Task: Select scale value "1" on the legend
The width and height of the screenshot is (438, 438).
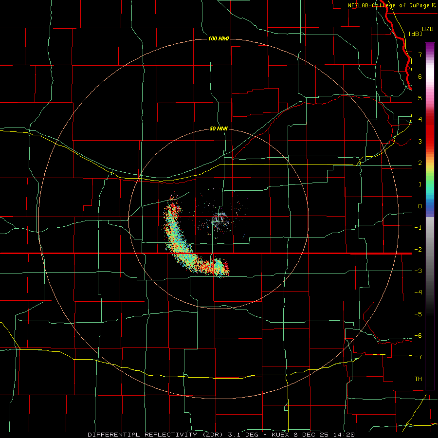Action: [420, 184]
